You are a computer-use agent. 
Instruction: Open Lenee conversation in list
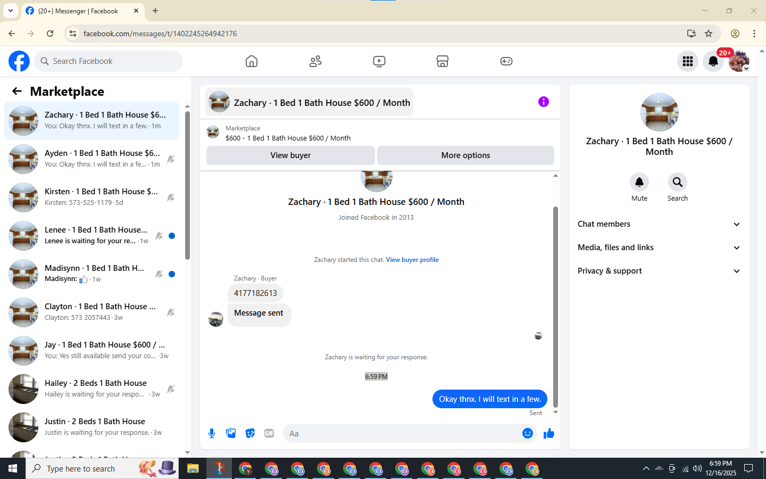pyautogui.click(x=91, y=236)
